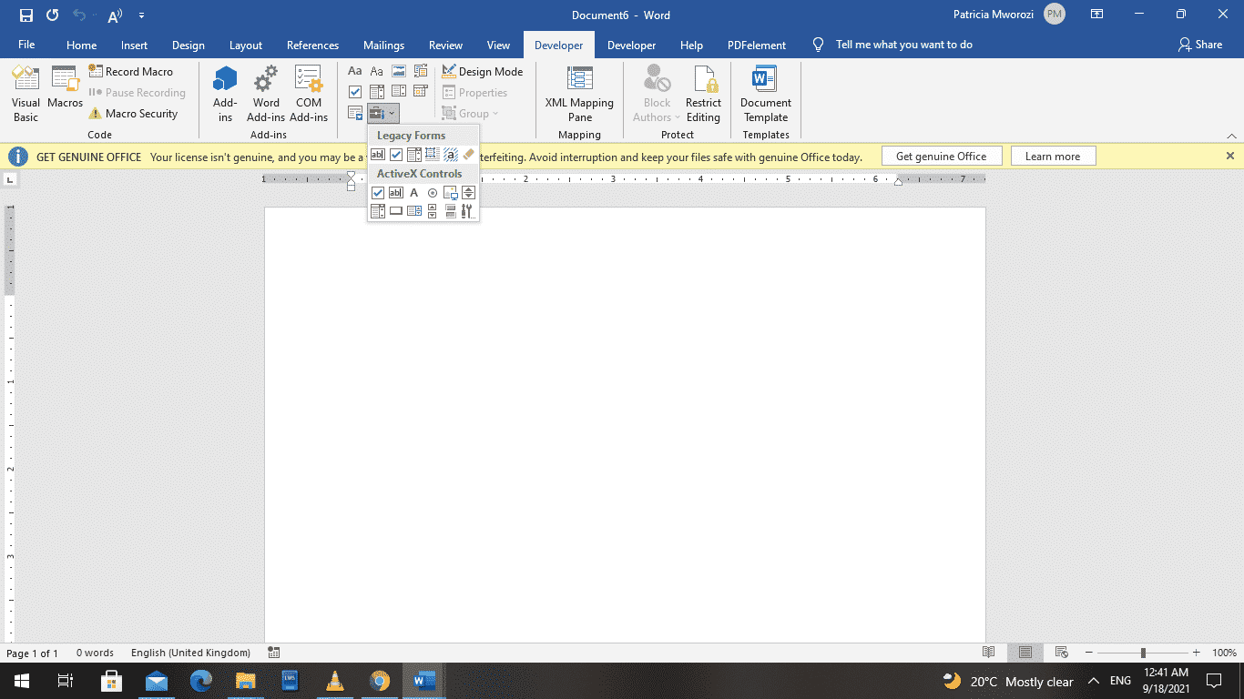Screen dimensions: 1244x699
Task: Expand the Legacy Tools dropdown
Action: coord(391,113)
